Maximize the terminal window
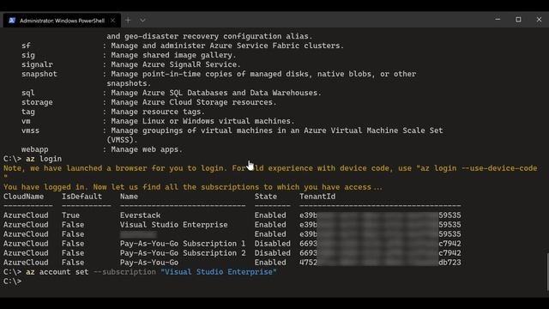 click(518, 20)
